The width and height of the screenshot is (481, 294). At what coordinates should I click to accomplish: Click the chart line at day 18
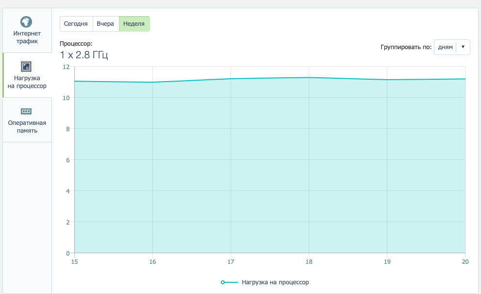(x=309, y=78)
